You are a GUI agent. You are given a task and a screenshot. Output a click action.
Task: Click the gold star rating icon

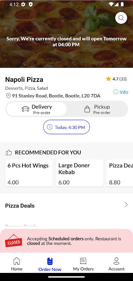click(108, 79)
